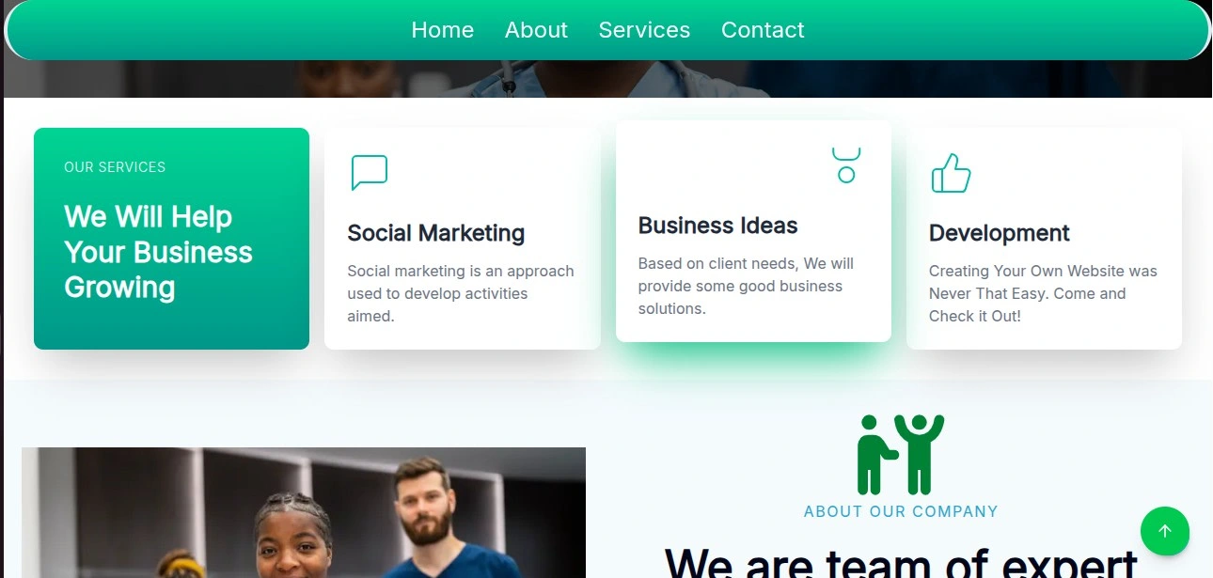Click the About Our Company label
This screenshot has height=578, width=1213.
point(901,511)
